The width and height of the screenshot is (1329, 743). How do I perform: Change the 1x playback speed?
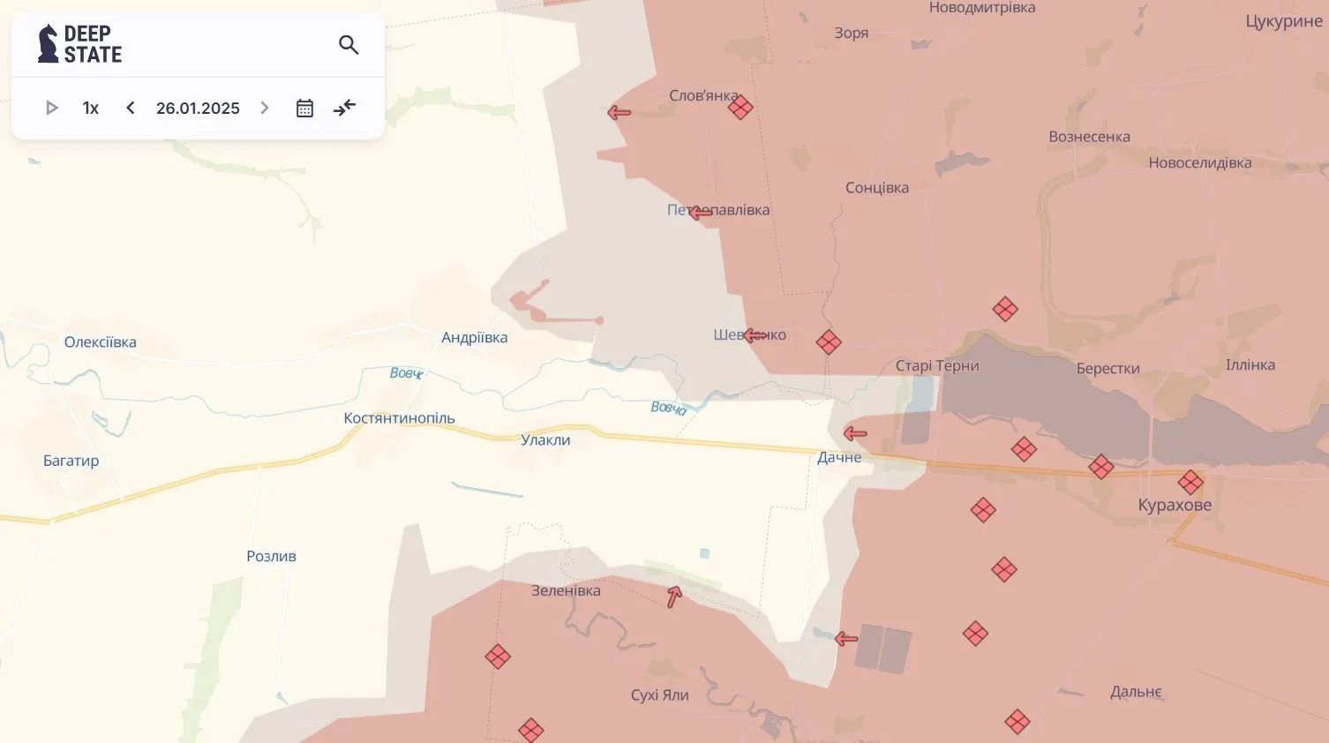pyautogui.click(x=90, y=108)
